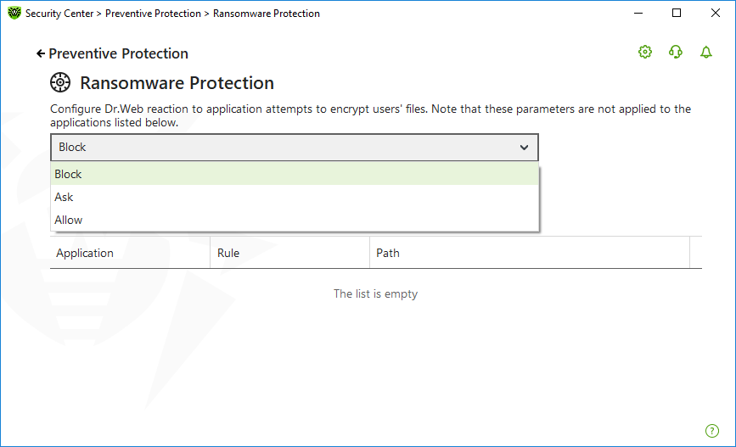This screenshot has width=736, height=447.
Task: Click the Dr.Web spider logo in title bar
Action: (14, 13)
